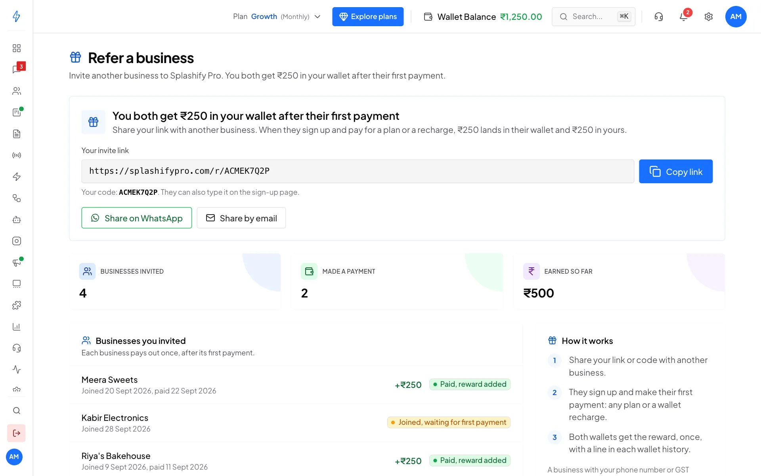Select the Meera Sweets row

[296, 385]
